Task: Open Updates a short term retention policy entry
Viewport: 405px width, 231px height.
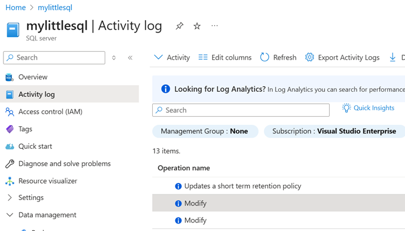Action: (243, 186)
